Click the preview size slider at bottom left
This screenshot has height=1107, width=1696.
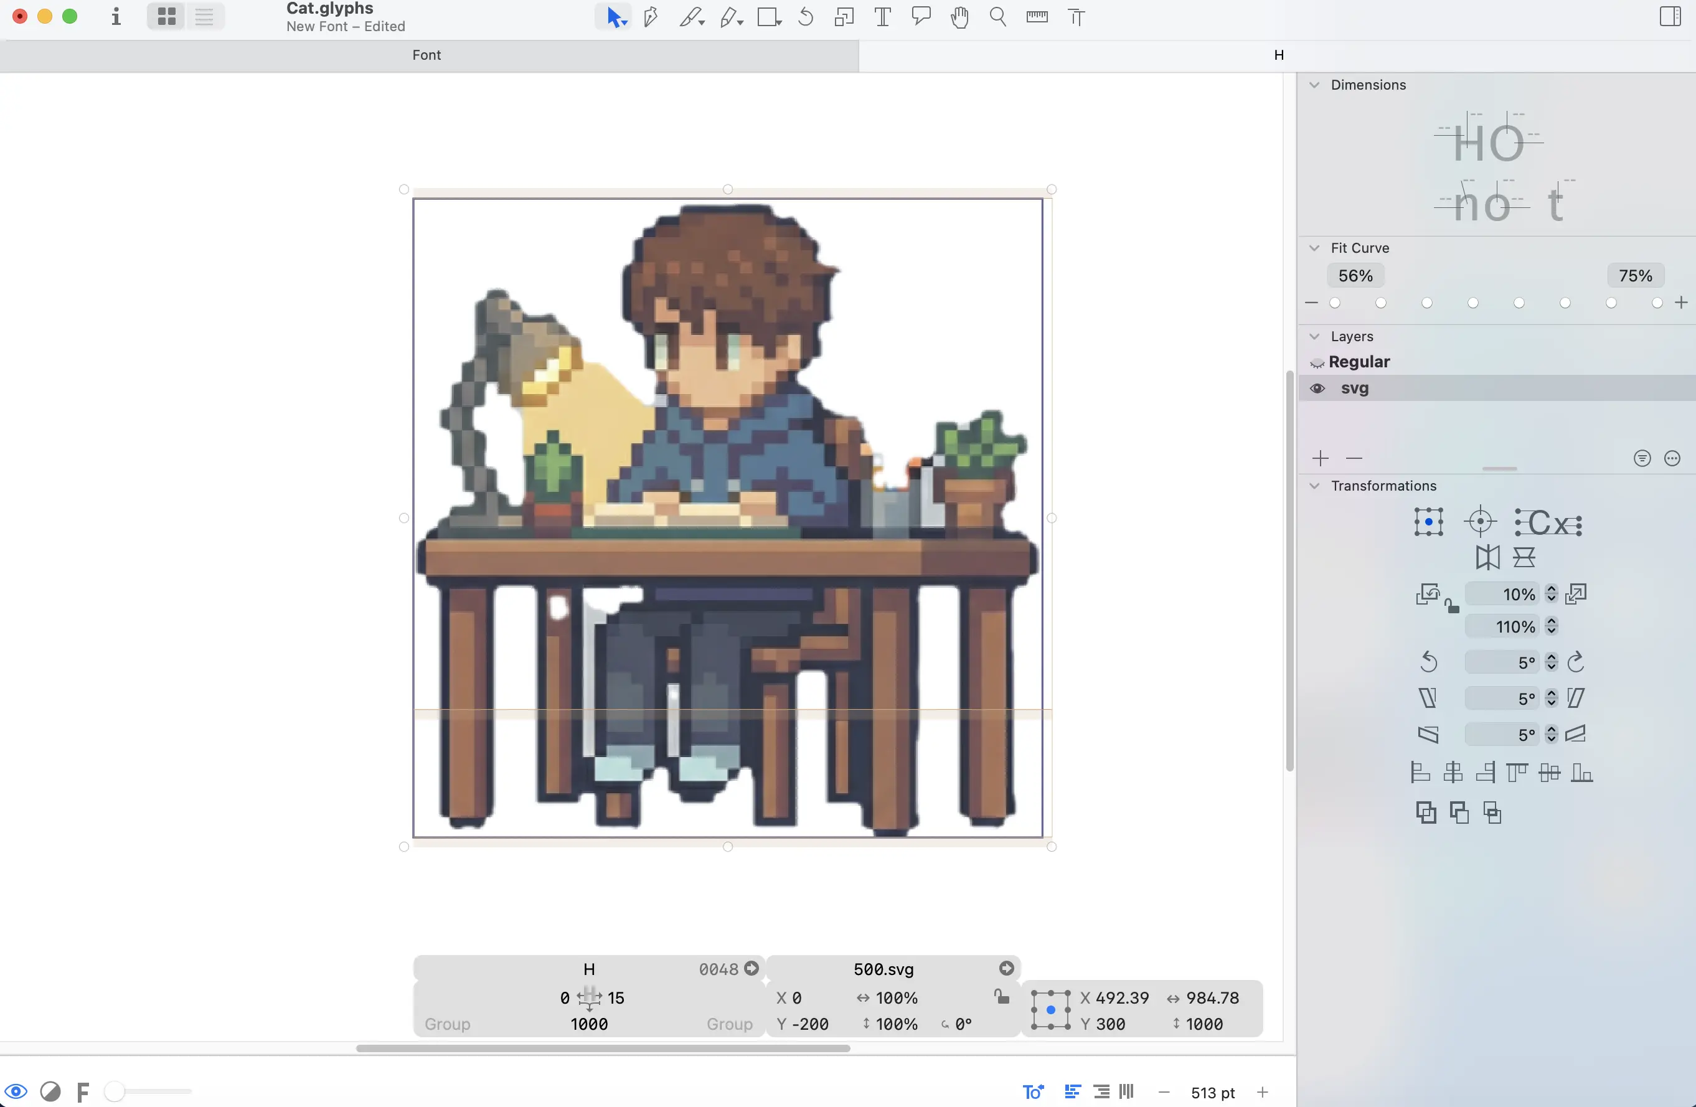(148, 1091)
